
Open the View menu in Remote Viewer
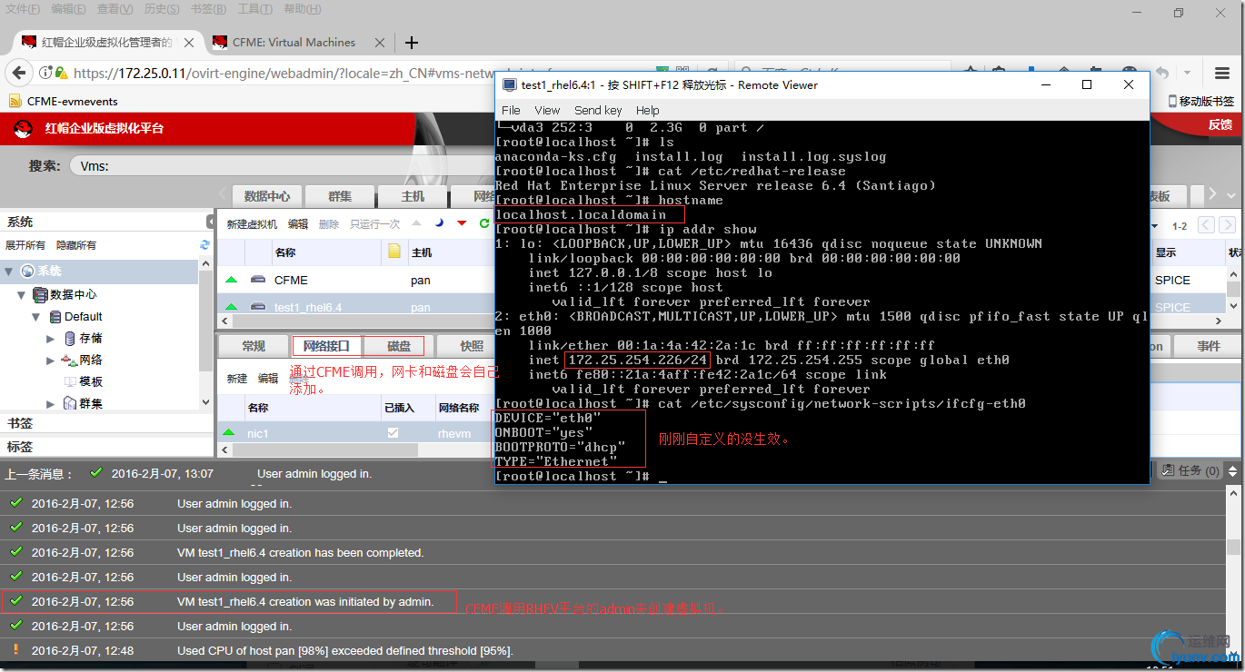click(547, 110)
